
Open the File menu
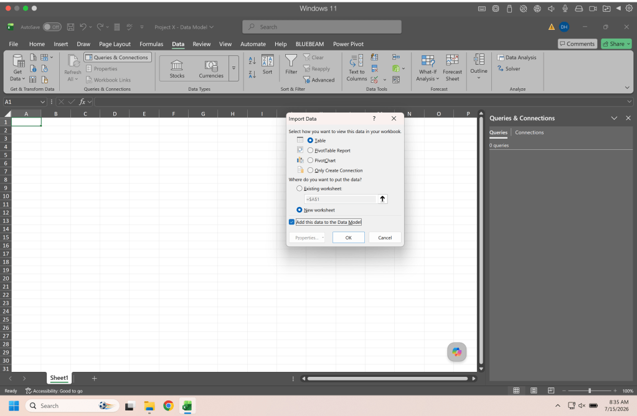tap(14, 44)
